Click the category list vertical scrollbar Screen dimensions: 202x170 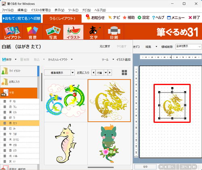[x=42, y=87]
